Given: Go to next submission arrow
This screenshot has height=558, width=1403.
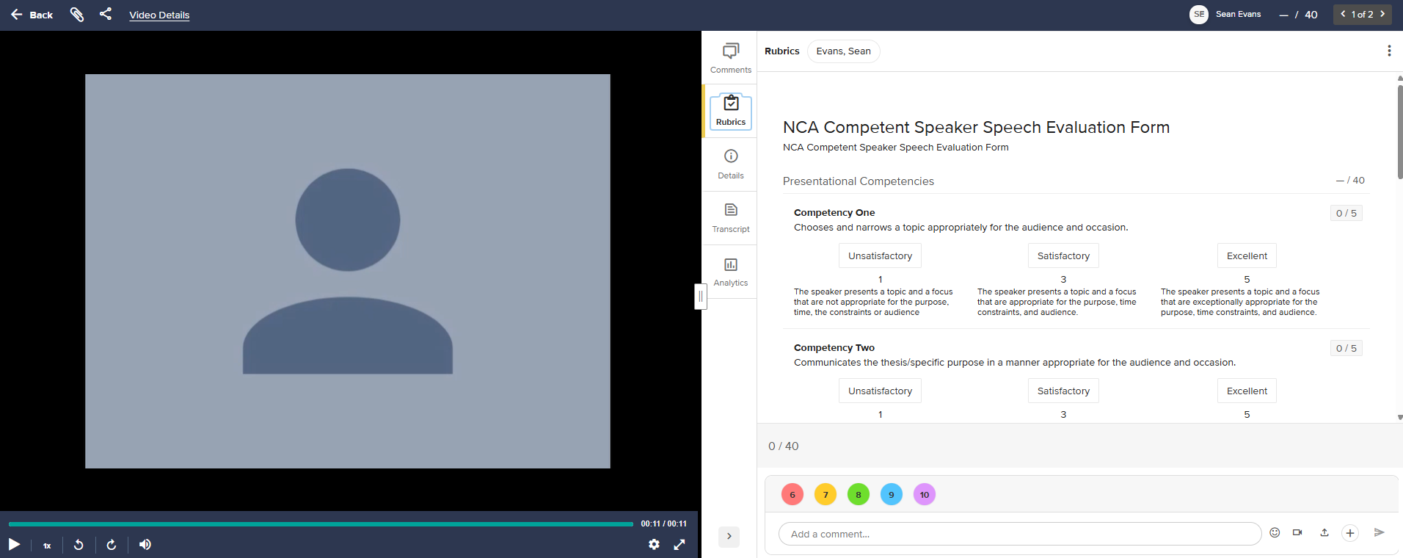Looking at the screenshot, I should click(x=1382, y=14).
